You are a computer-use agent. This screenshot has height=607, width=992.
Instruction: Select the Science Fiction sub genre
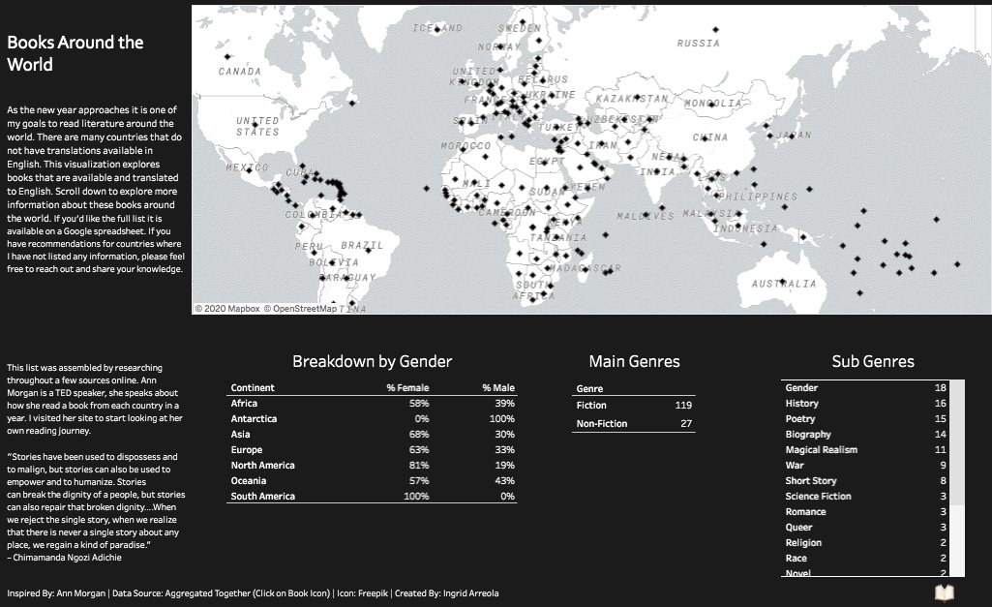861,496
